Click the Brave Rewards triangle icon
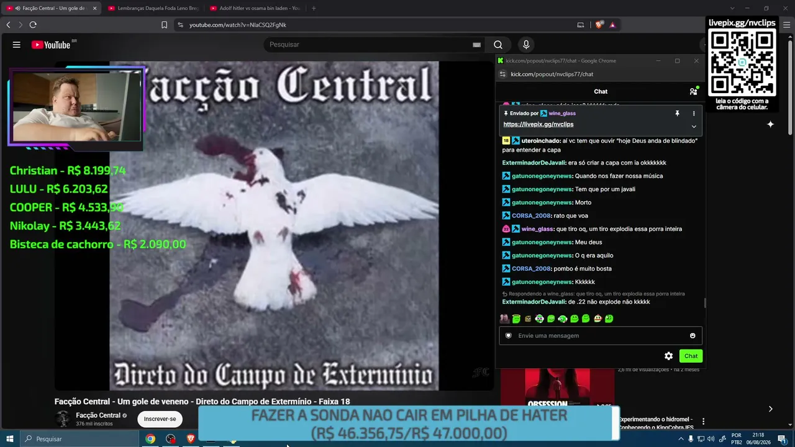This screenshot has width=795, height=447. pos(612,25)
